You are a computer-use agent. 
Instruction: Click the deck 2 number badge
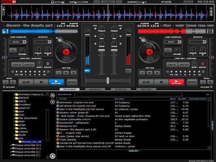[x=210, y=31]
